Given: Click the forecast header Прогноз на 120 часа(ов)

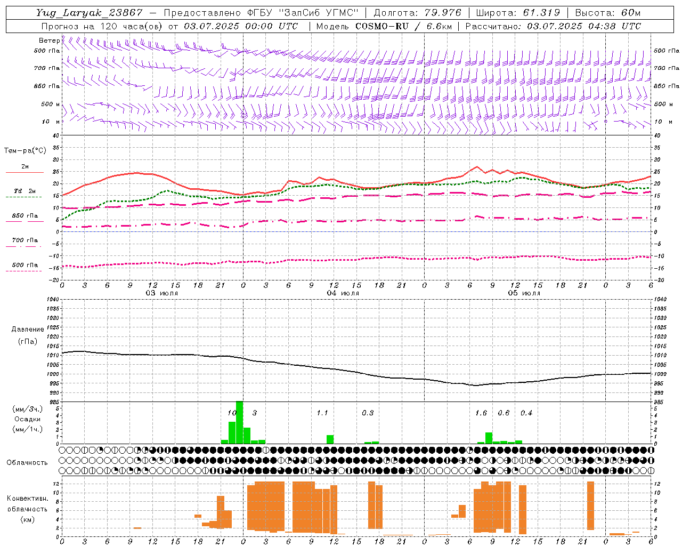Looking at the screenshot, I should pyautogui.click(x=102, y=26).
